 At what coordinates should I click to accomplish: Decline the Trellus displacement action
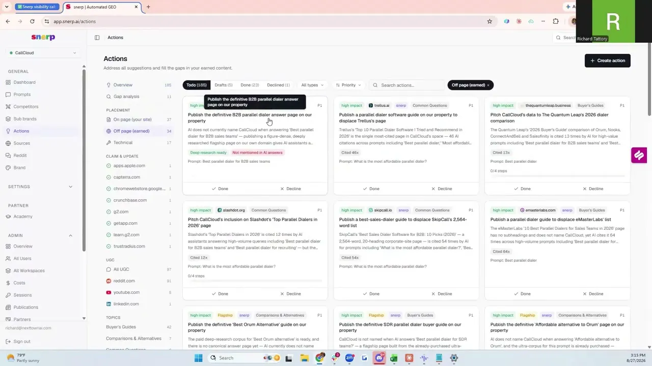pos(442,189)
